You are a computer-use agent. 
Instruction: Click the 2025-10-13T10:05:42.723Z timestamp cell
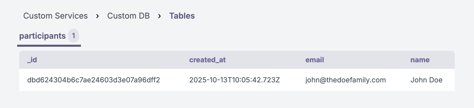[234, 80]
